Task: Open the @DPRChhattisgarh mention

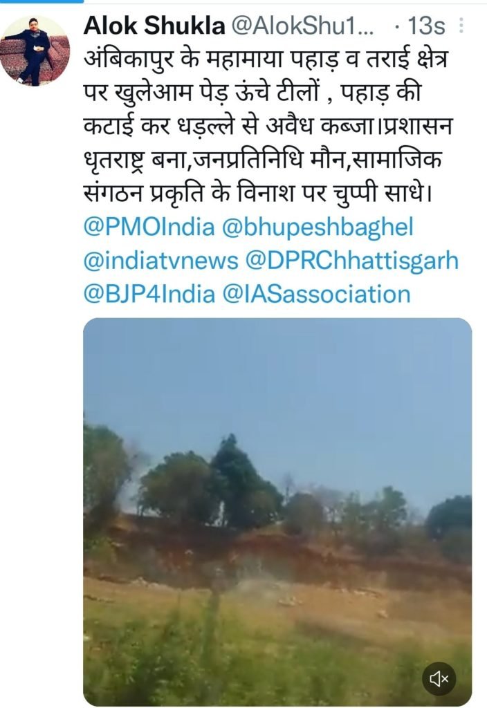Action: (x=351, y=261)
